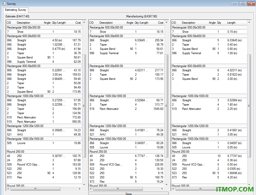Switch to the Estimating Survey tab
Image resolution: width=256 pixels, height=195 pixels.
click(16, 10)
